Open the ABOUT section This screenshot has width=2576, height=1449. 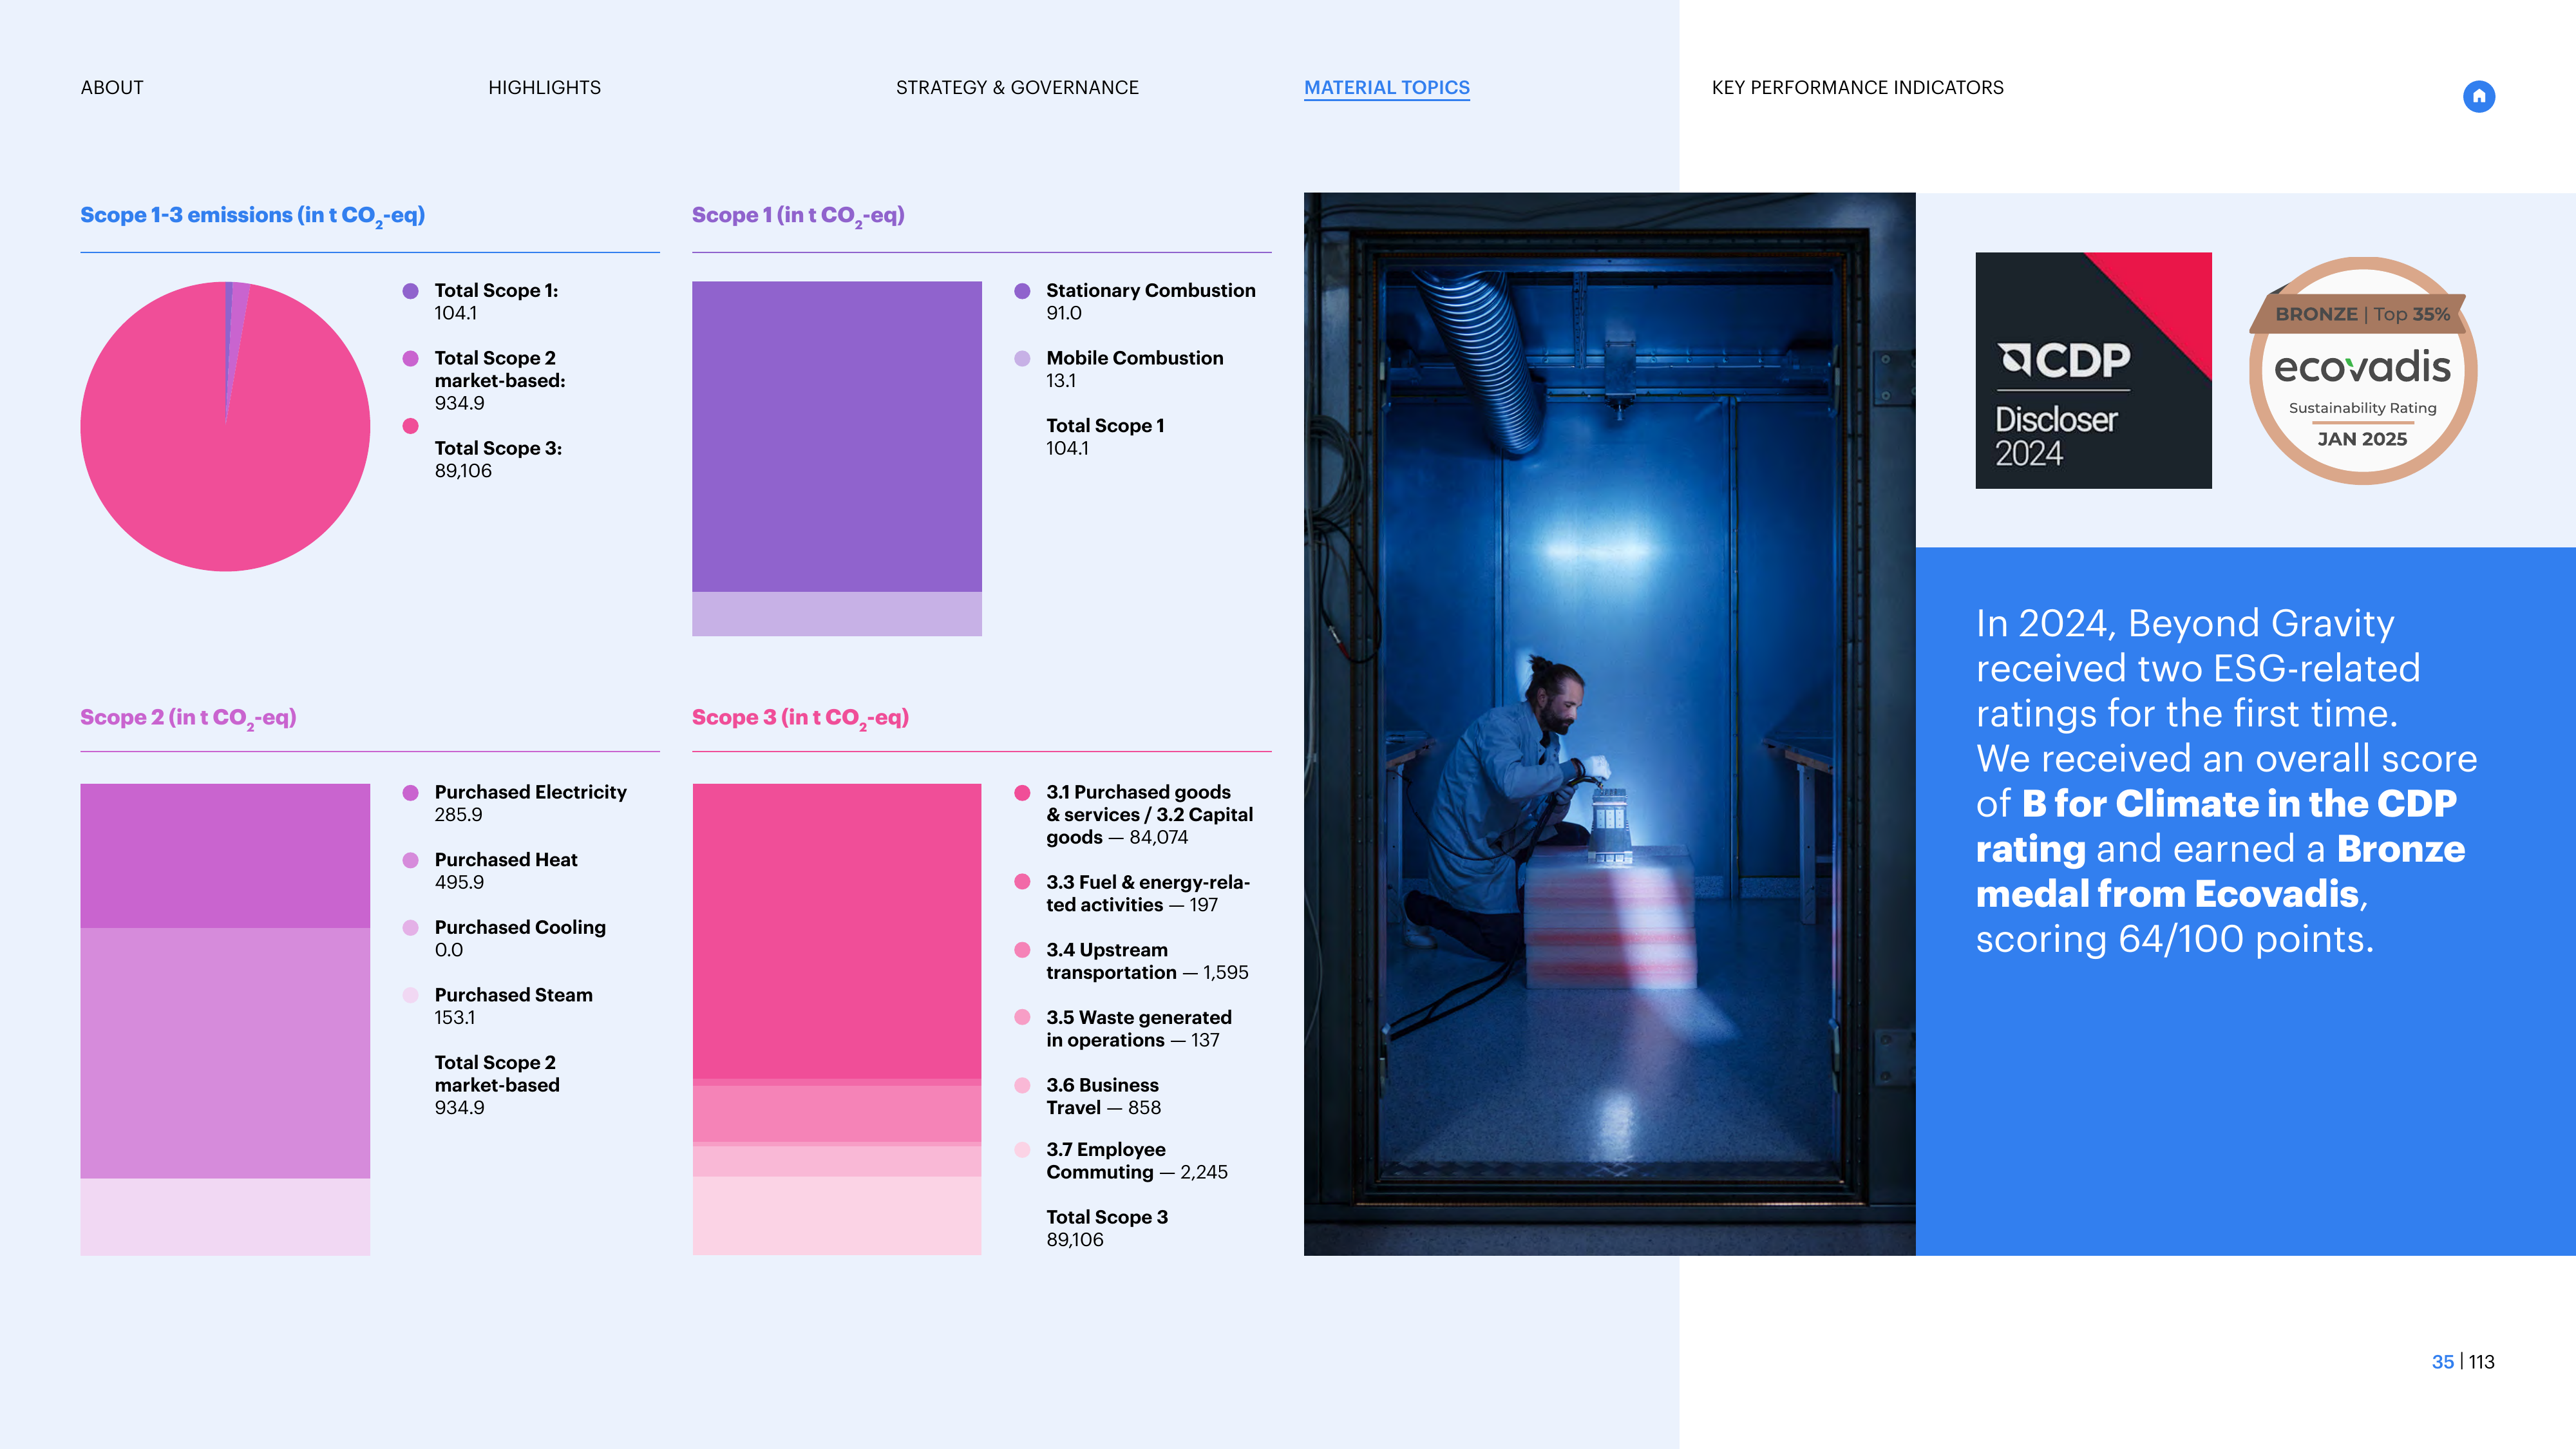[112, 87]
